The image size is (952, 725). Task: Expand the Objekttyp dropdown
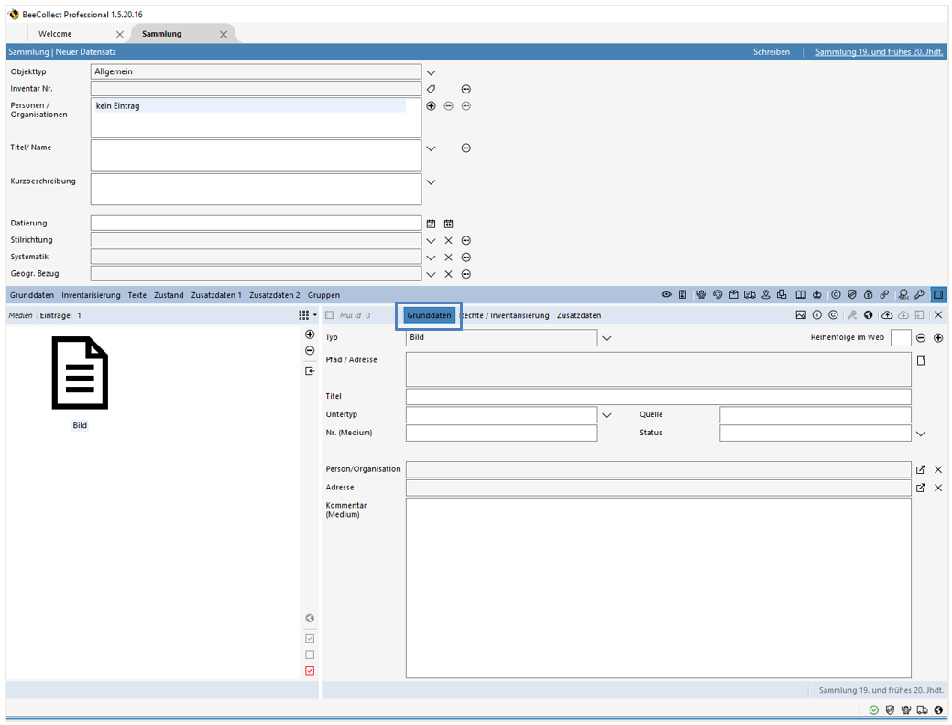pos(431,72)
